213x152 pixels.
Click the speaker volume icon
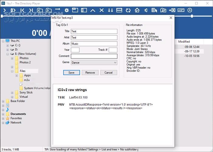click(146, 10)
